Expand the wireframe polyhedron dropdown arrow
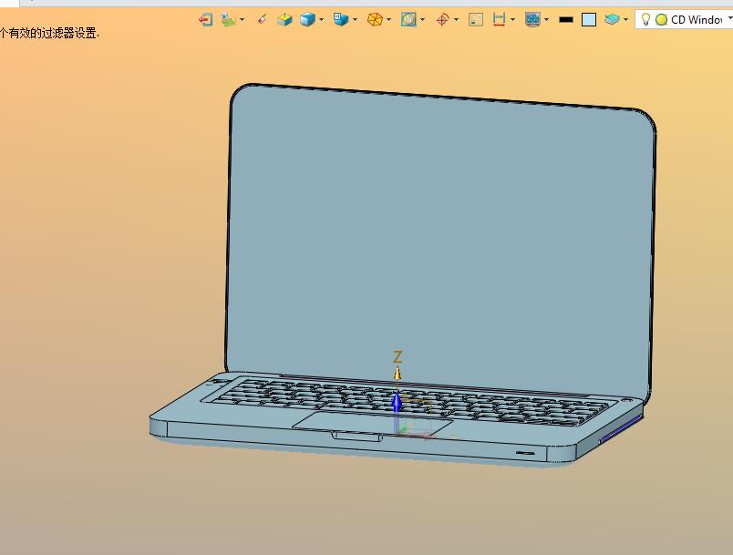This screenshot has height=555, width=733. pos(389,20)
